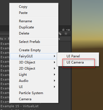The image size is (103, 110).
Task: Create a Particle System from menu
Action: (x=34, y=93)
